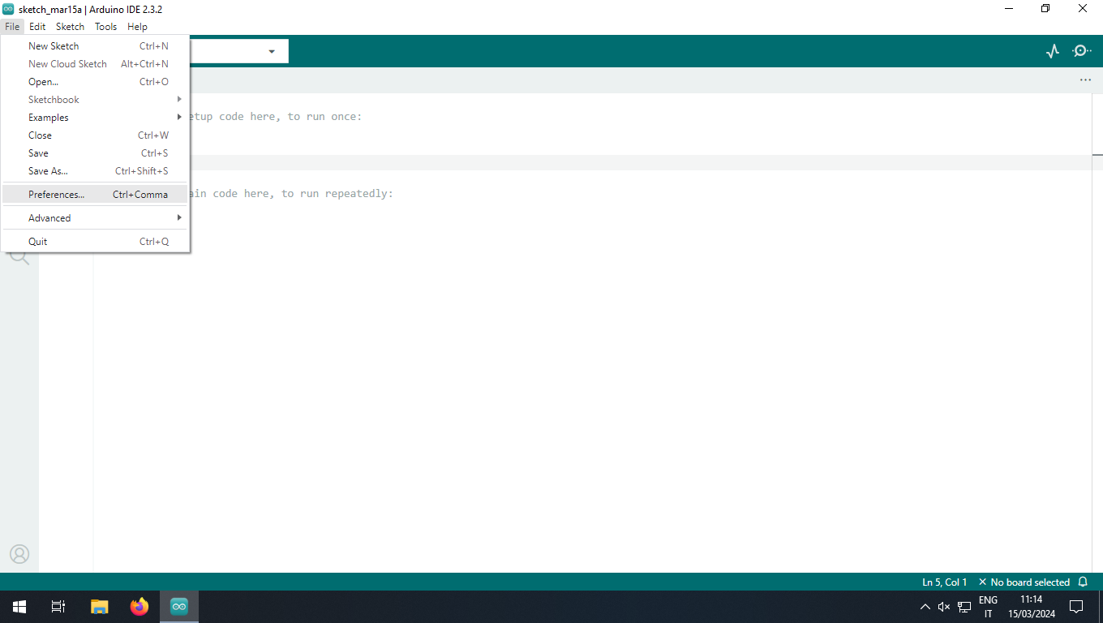Click the notifications bell in status bar

tap(1083, 582)
